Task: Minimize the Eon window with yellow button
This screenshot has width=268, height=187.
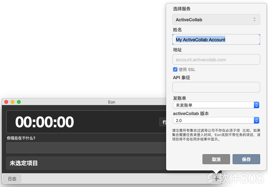Action: [13, 102]
